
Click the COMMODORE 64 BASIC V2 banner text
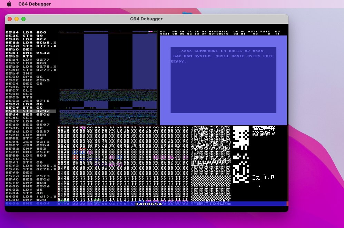222,51
